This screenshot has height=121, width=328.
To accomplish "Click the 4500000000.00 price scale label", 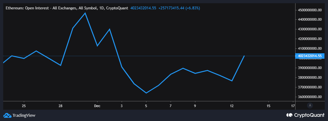I will 309,10.
